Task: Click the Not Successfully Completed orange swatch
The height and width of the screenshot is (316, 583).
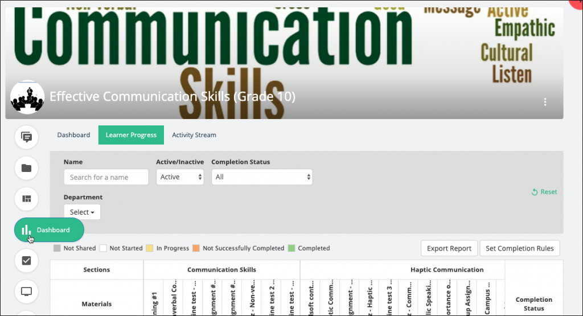Action: pyautogui.click(x=196, y=248)
